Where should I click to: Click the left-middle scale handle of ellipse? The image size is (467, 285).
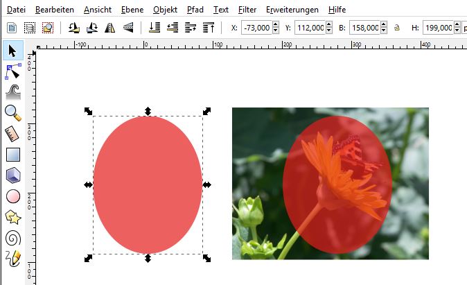click(x=88, y=185)
